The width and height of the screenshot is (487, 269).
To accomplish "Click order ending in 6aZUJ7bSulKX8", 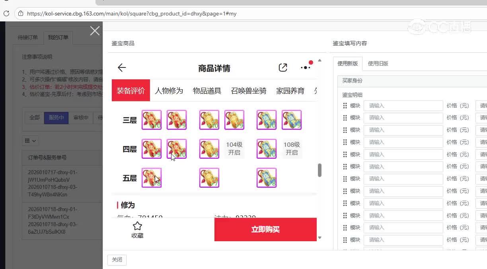I will point(47,232).
